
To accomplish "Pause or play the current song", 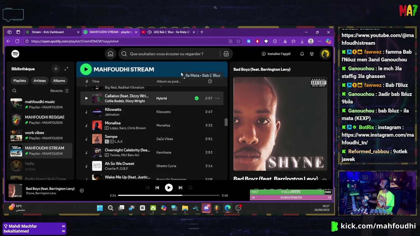I will pyautogui.click(x=169, y=187).
